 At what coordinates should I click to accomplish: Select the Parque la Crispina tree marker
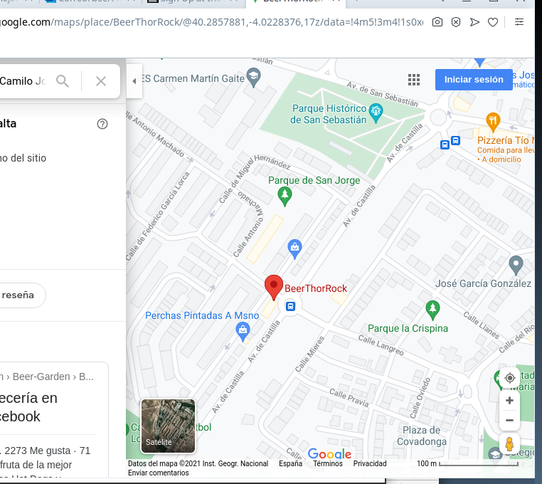coord(432,310)
